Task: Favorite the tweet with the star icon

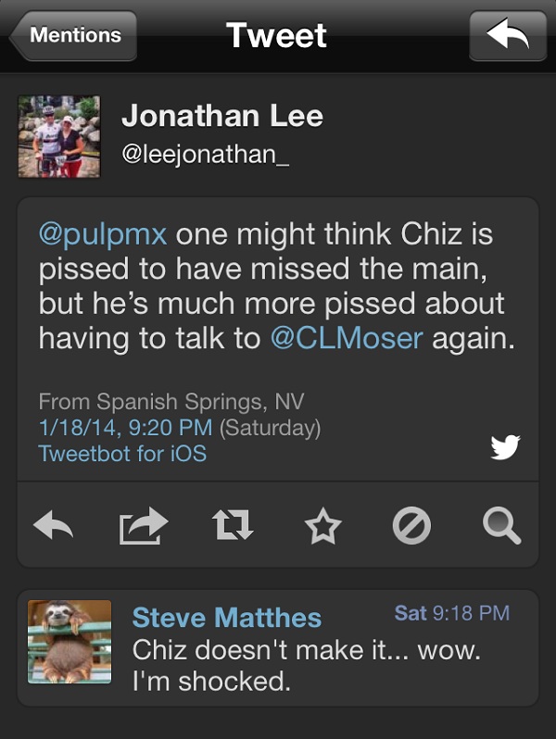Action: 323,527
